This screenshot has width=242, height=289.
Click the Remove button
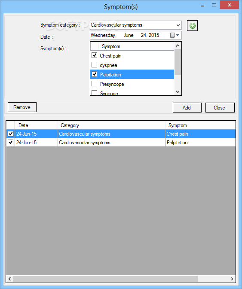click(22, 107)
